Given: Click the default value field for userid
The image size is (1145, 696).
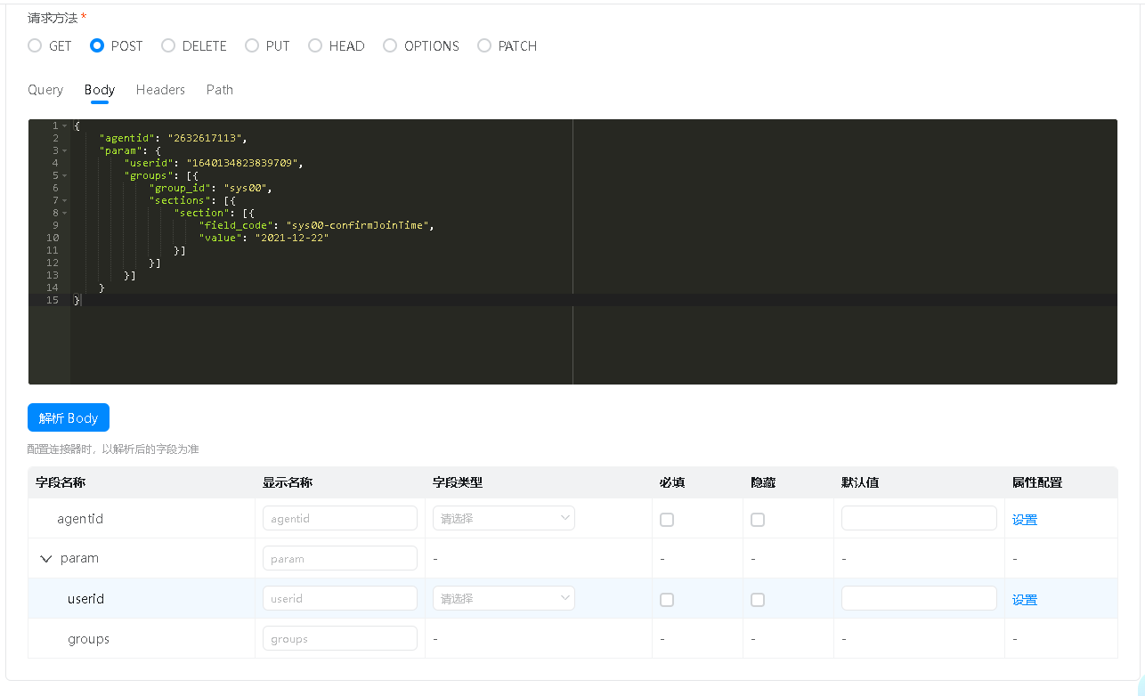Looking at the screenshot, I should click(x=919, y=598).
